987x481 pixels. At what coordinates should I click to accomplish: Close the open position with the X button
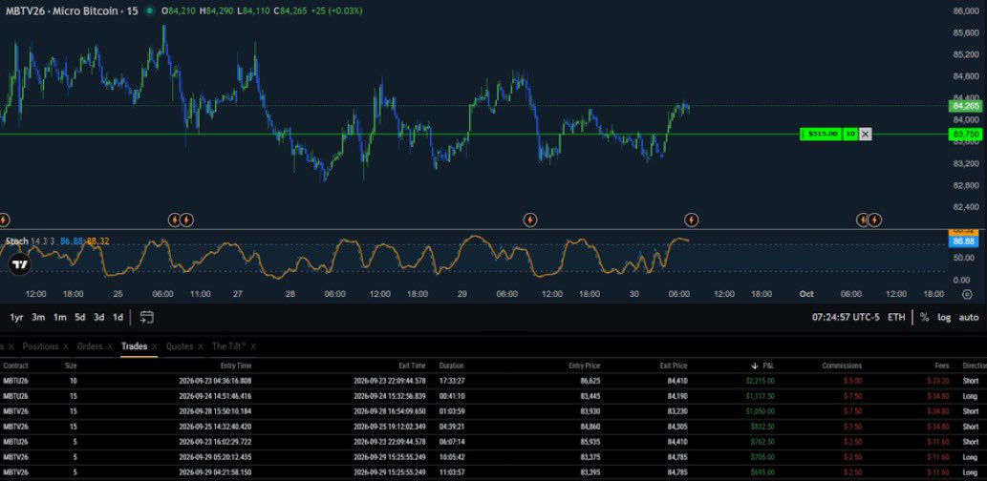pos(866,134)
